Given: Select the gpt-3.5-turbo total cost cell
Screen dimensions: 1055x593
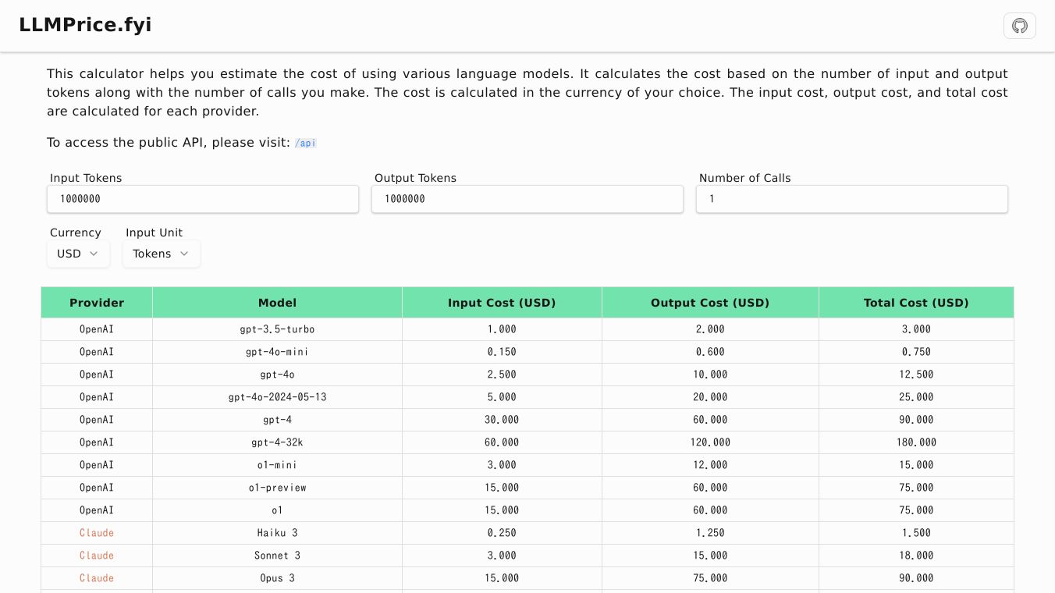Looking at the screenshot, I should click(916, 329).
